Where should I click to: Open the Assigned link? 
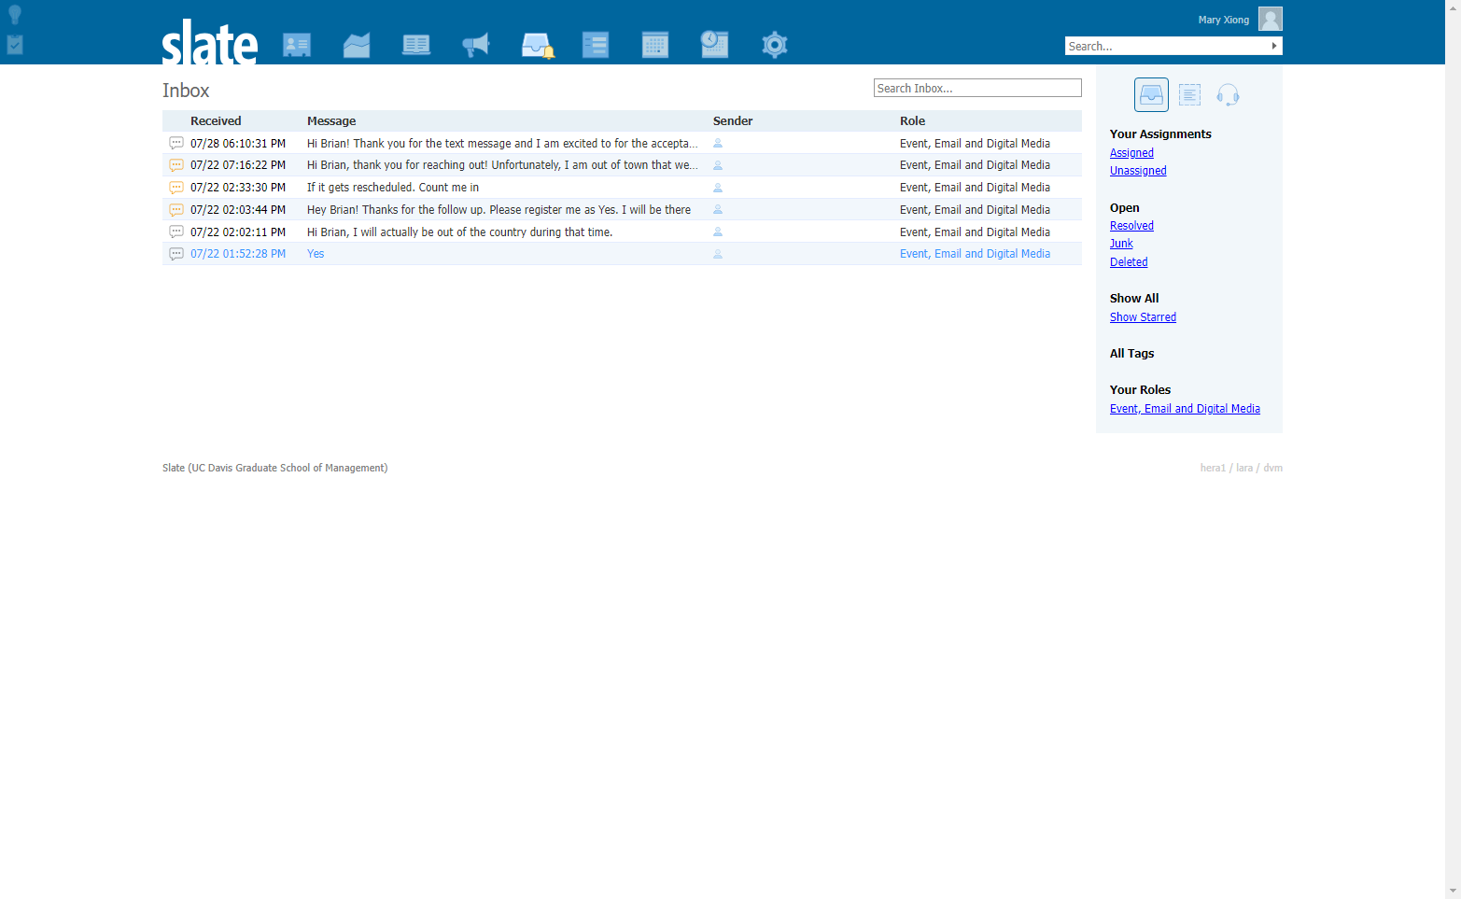1131,153
